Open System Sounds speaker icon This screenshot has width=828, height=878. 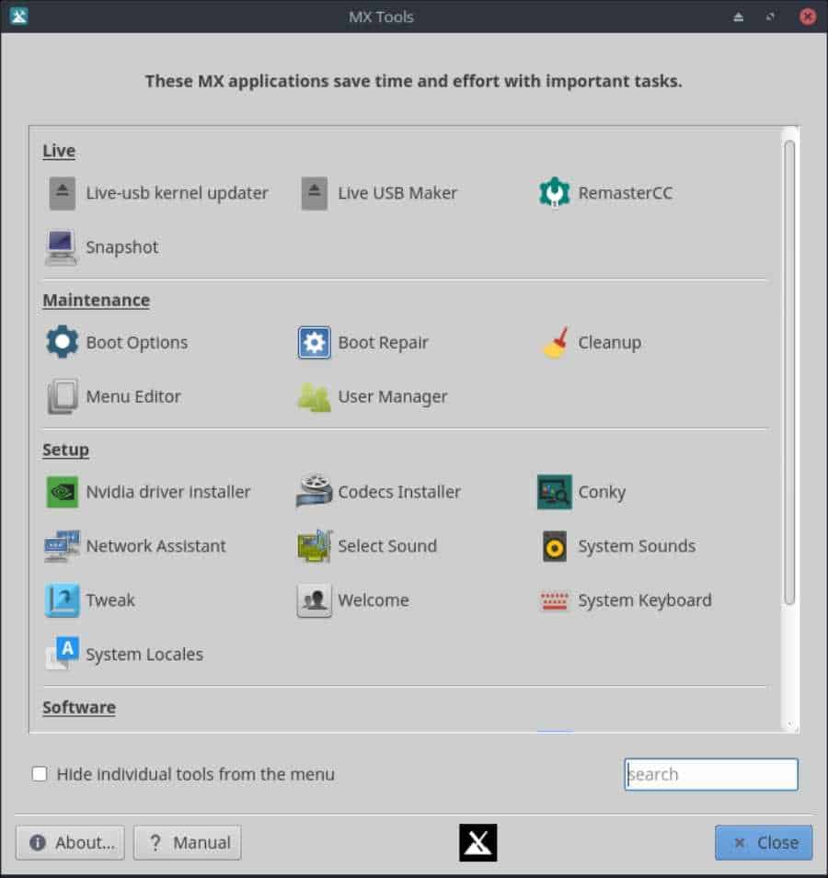tap(555, 546)
